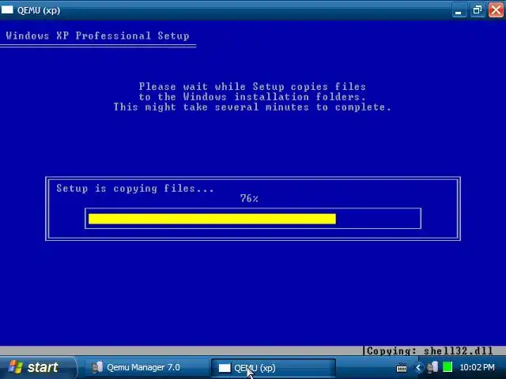Click the line "Please wait while Setup copies files"
Viewport: 506px width, 379px height.
click(x=252, y=86)
